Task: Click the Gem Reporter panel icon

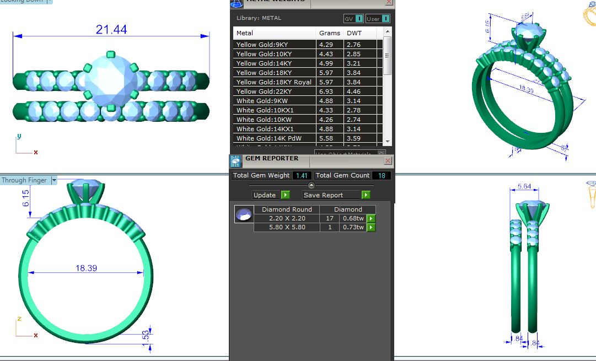Action: click(235, 161)
